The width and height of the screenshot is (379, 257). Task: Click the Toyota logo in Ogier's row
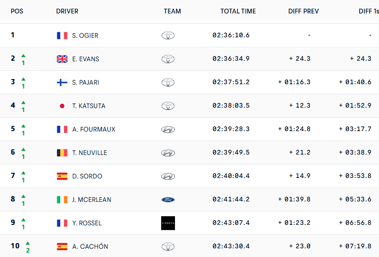tap(168, 35)
